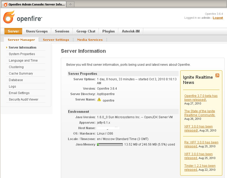Open 'XIFF 3.0.0 has been released!' link

[x=198, y=128]
